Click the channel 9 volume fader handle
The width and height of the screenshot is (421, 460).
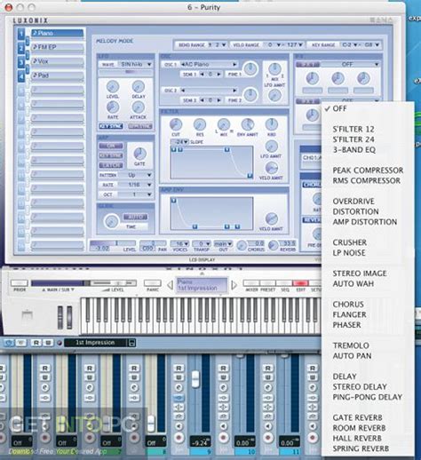(x=195, y=379)
